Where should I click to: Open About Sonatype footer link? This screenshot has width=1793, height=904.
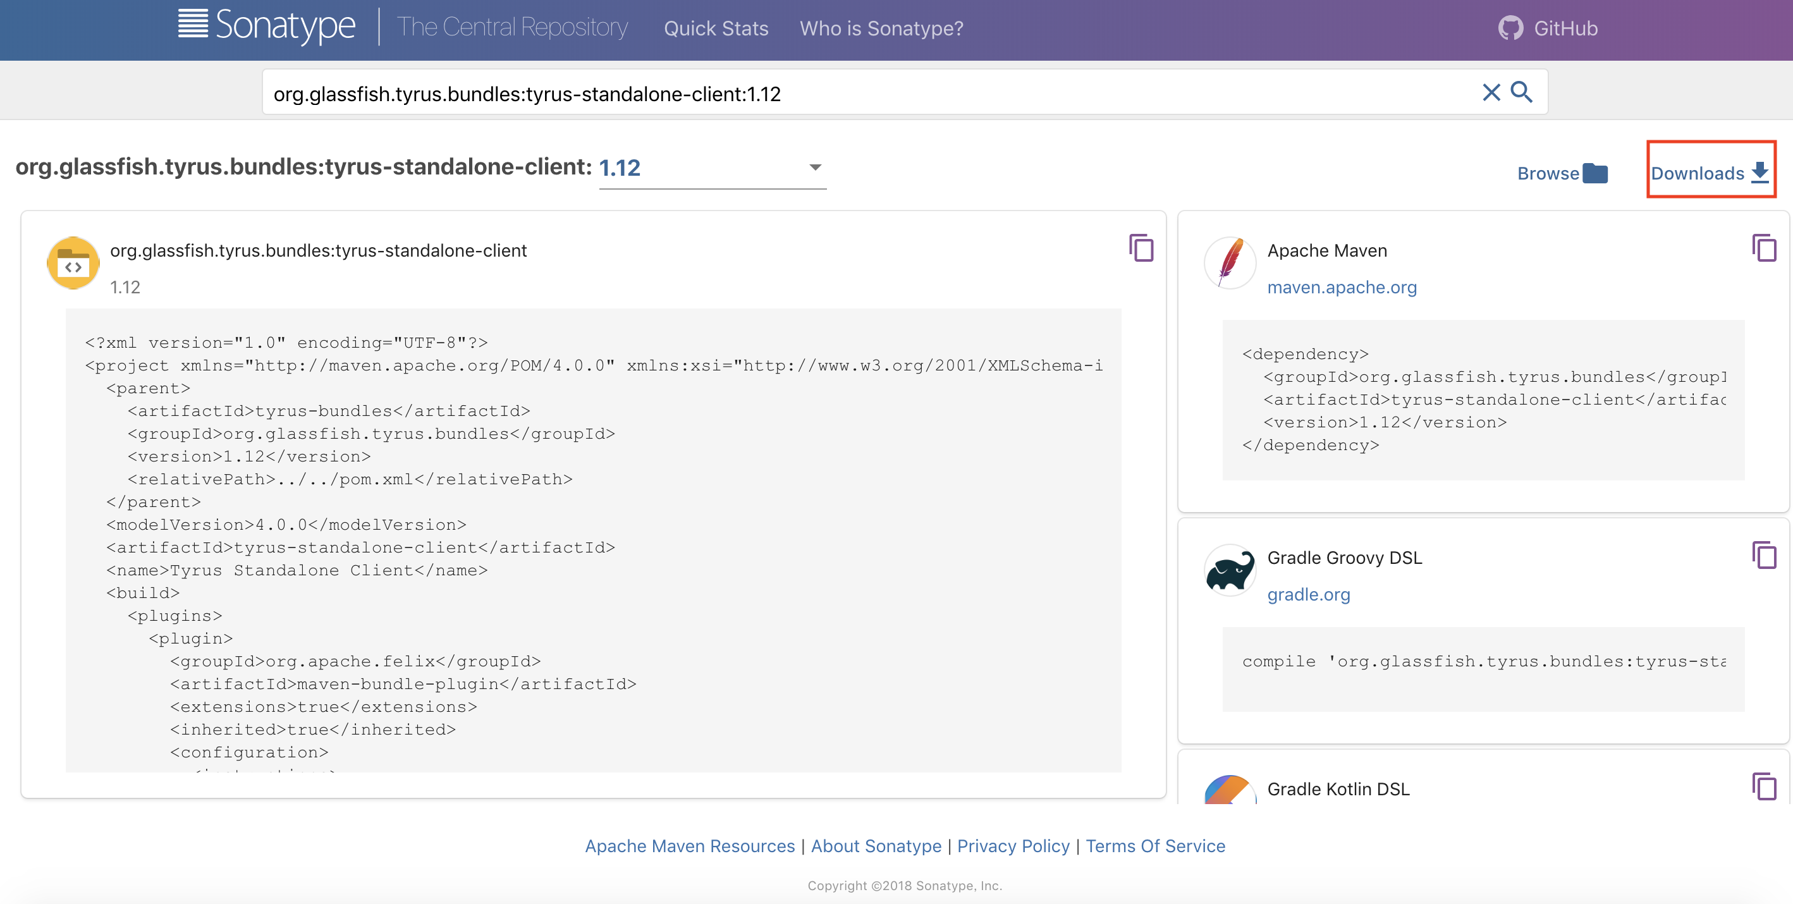pyautogui.click(x=876, y=846)
